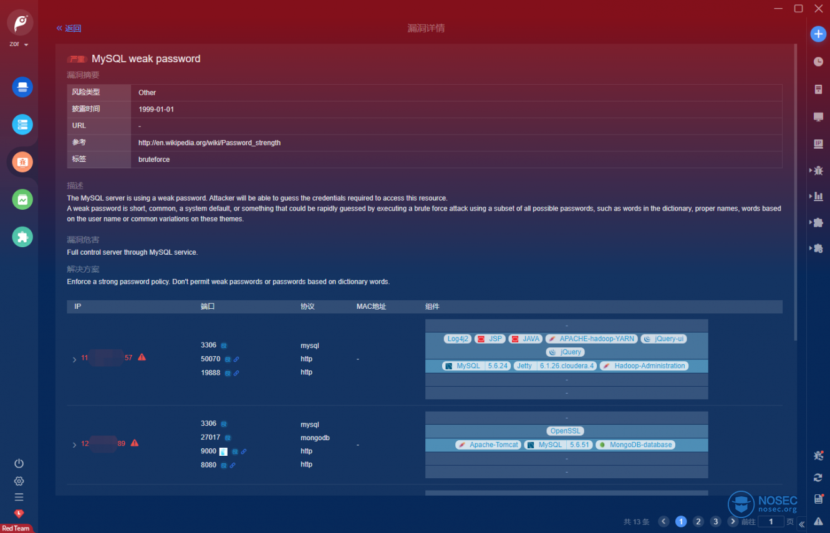Image resolution: width=830 pixels, height=533 pixels.
Task: Open the hamburger menu icon in left sidebar
Action: [19, 497]
